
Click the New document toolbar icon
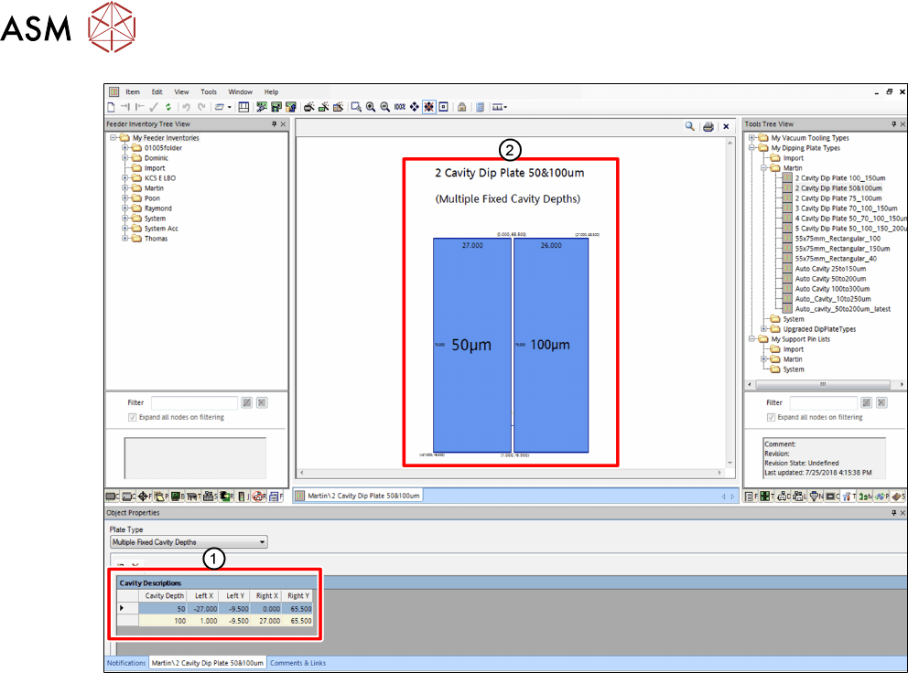pyautogui.click(x=111, y=107)
